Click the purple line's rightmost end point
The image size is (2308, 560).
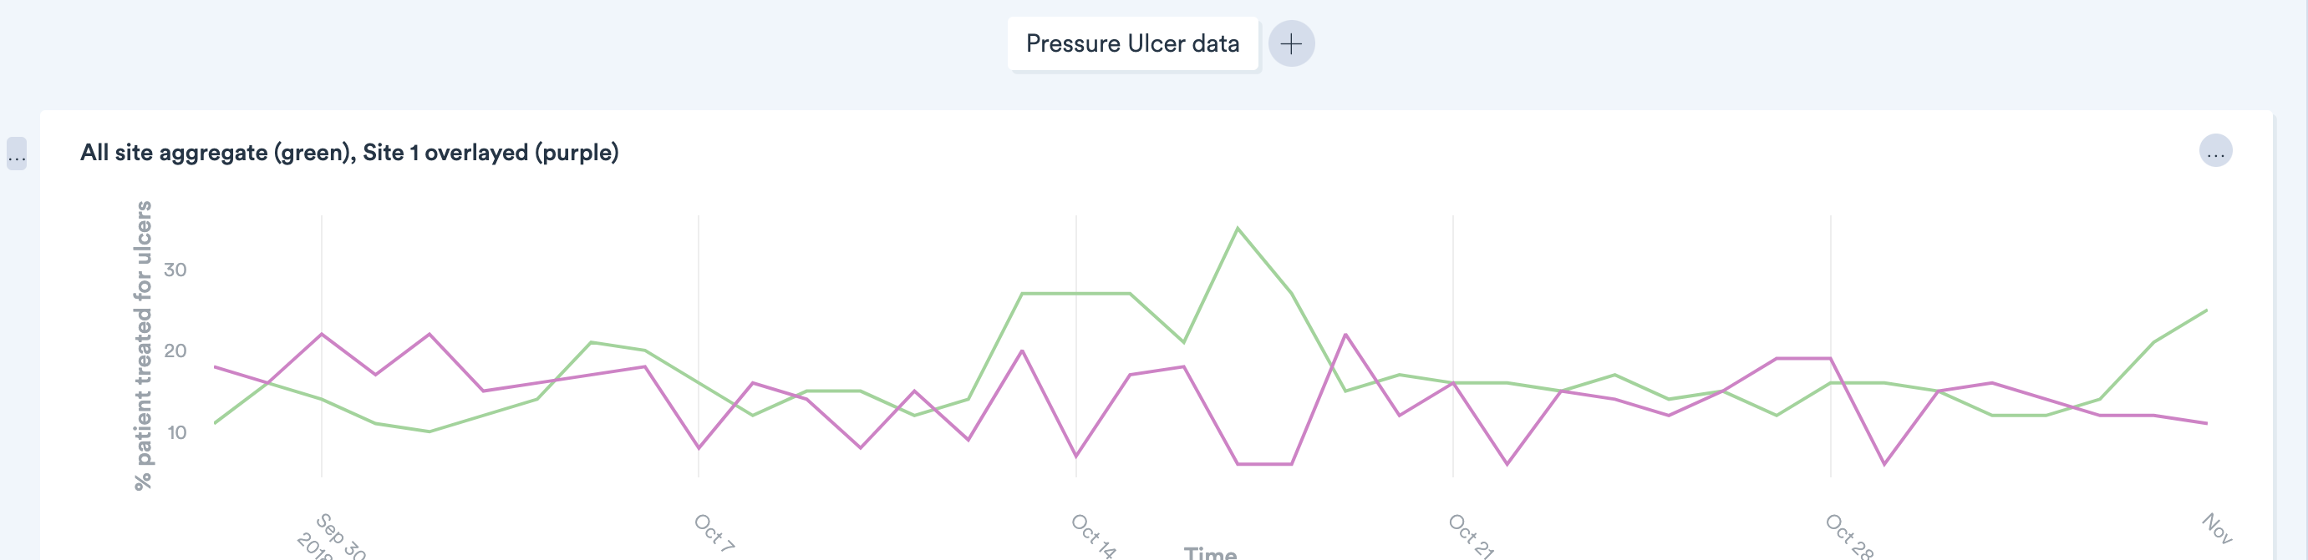[x=2206, y=423]
